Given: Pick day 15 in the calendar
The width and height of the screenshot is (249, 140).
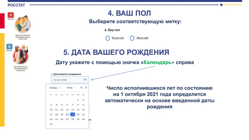Looking at the screenshot, I should pos(78,110).
